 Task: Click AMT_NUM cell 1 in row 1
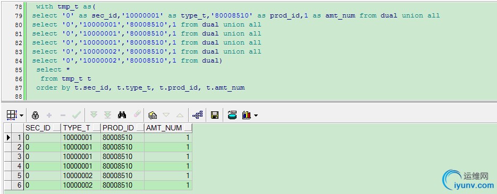pos(168,137)
